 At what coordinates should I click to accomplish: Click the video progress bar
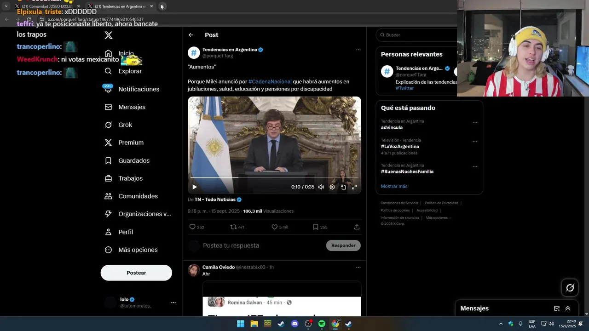pyautogui.click(x=274, y=178)
